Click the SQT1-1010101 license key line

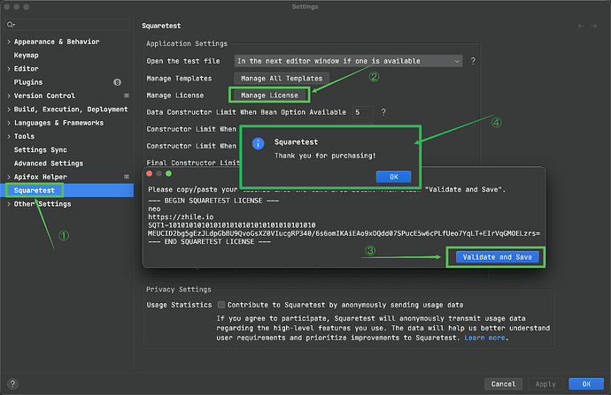pyautogui.click(x=232, y=225)
